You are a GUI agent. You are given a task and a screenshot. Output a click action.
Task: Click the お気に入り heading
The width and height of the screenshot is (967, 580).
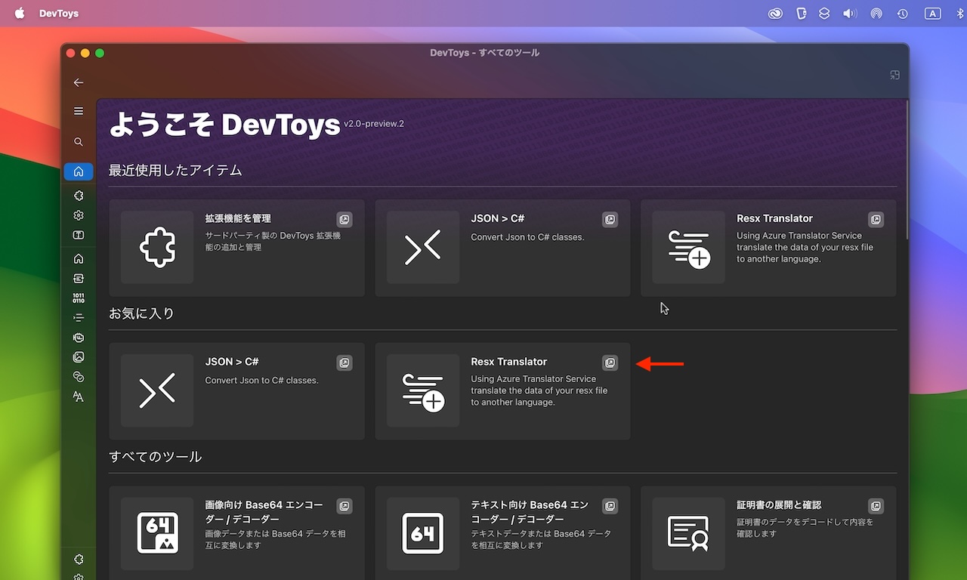141,313
